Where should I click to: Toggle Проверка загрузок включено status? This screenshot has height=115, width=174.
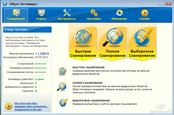[41, 68]
